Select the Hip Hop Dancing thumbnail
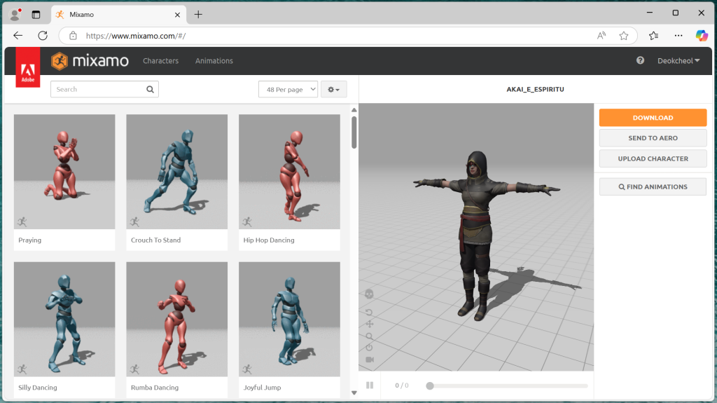717x403 pixels. (x=289, y=172)
